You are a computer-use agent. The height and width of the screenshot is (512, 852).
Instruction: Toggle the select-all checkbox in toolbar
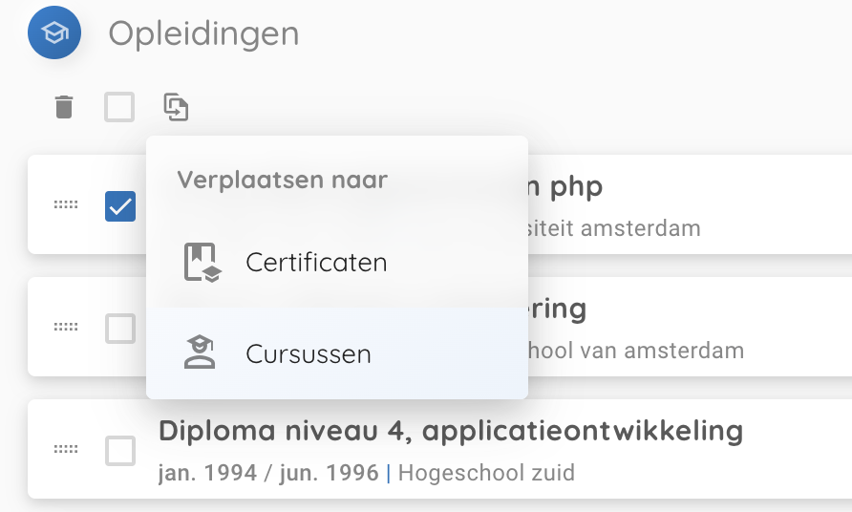[x=119, y=107]
